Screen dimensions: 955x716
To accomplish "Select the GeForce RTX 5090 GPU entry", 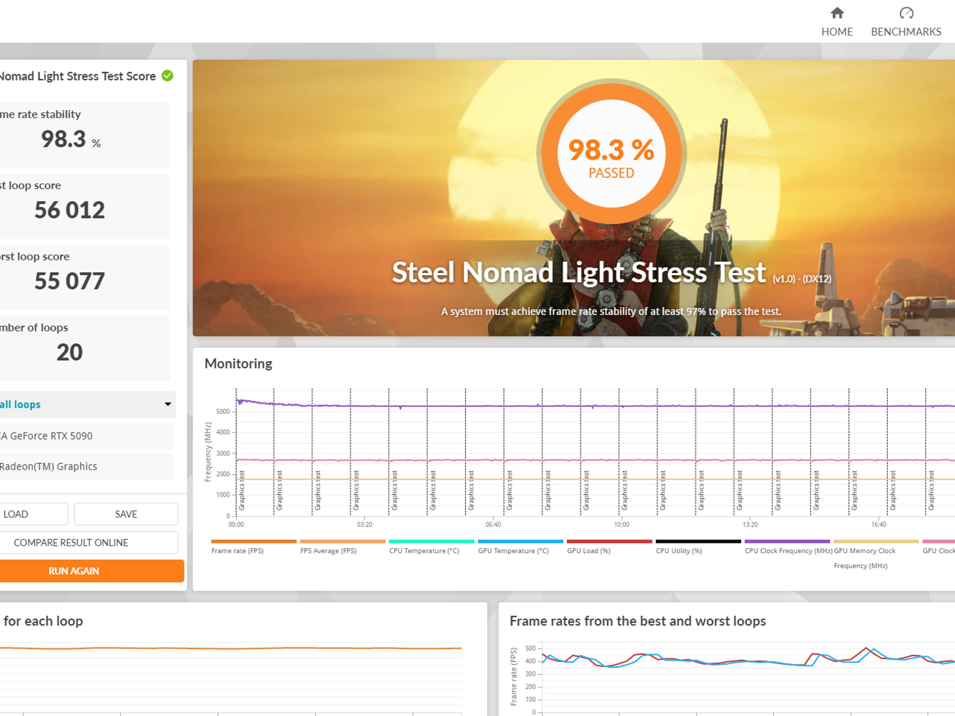I will 86,436.
